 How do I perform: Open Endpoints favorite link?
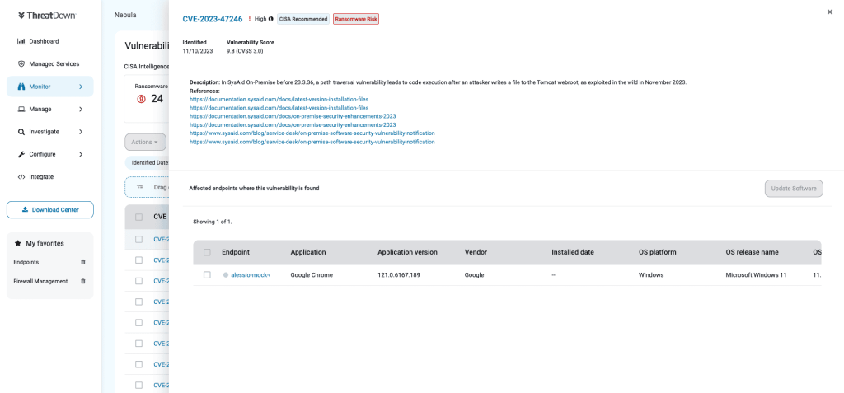coord(26,262)
